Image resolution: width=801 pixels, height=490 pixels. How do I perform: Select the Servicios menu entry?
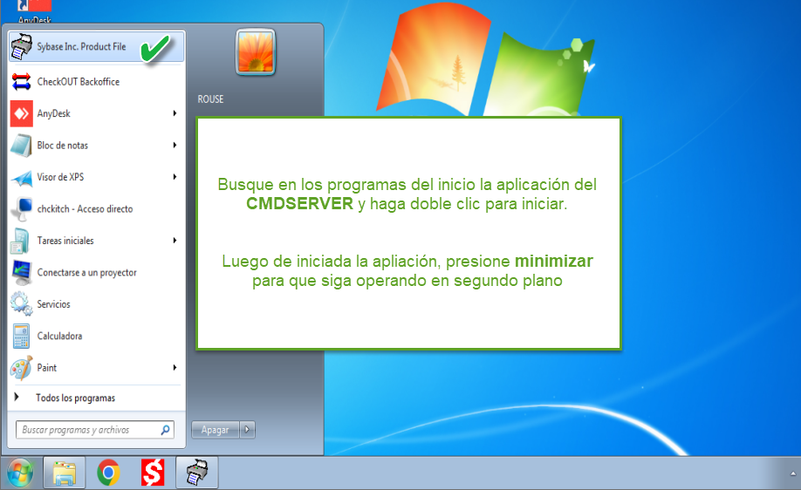tap(97, 304)
